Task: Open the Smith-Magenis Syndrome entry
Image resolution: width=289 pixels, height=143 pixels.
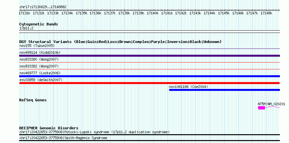Action: 63,138
